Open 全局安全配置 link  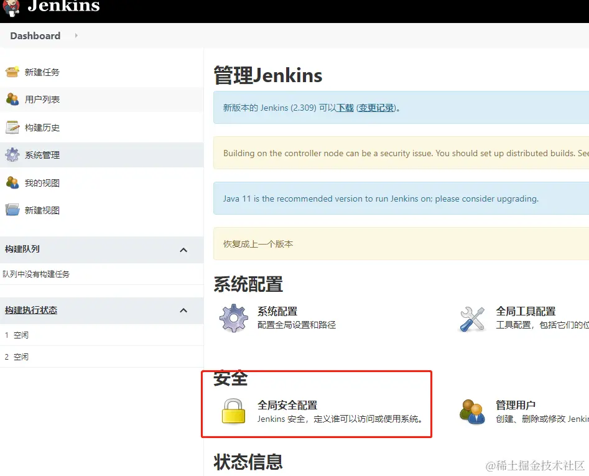point(287,405)
